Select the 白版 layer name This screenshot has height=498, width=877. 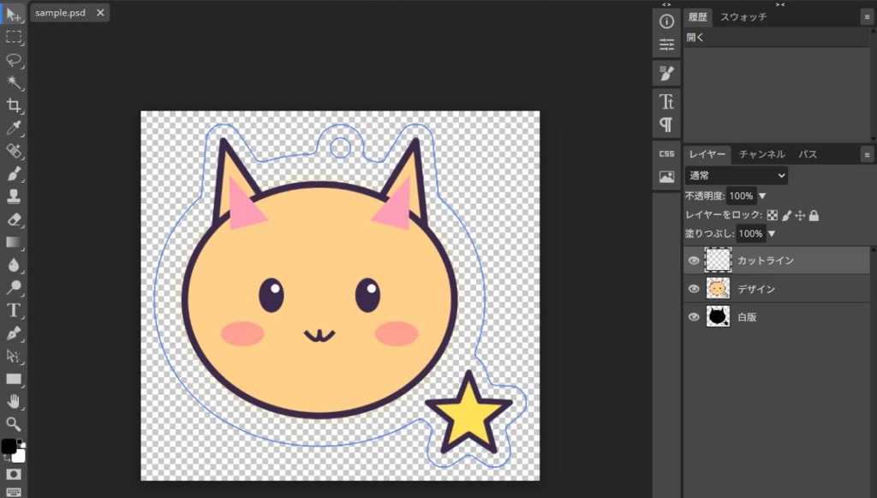click(747, 317)
